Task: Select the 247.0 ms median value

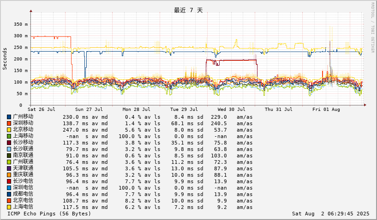Action: click(76, 130)
